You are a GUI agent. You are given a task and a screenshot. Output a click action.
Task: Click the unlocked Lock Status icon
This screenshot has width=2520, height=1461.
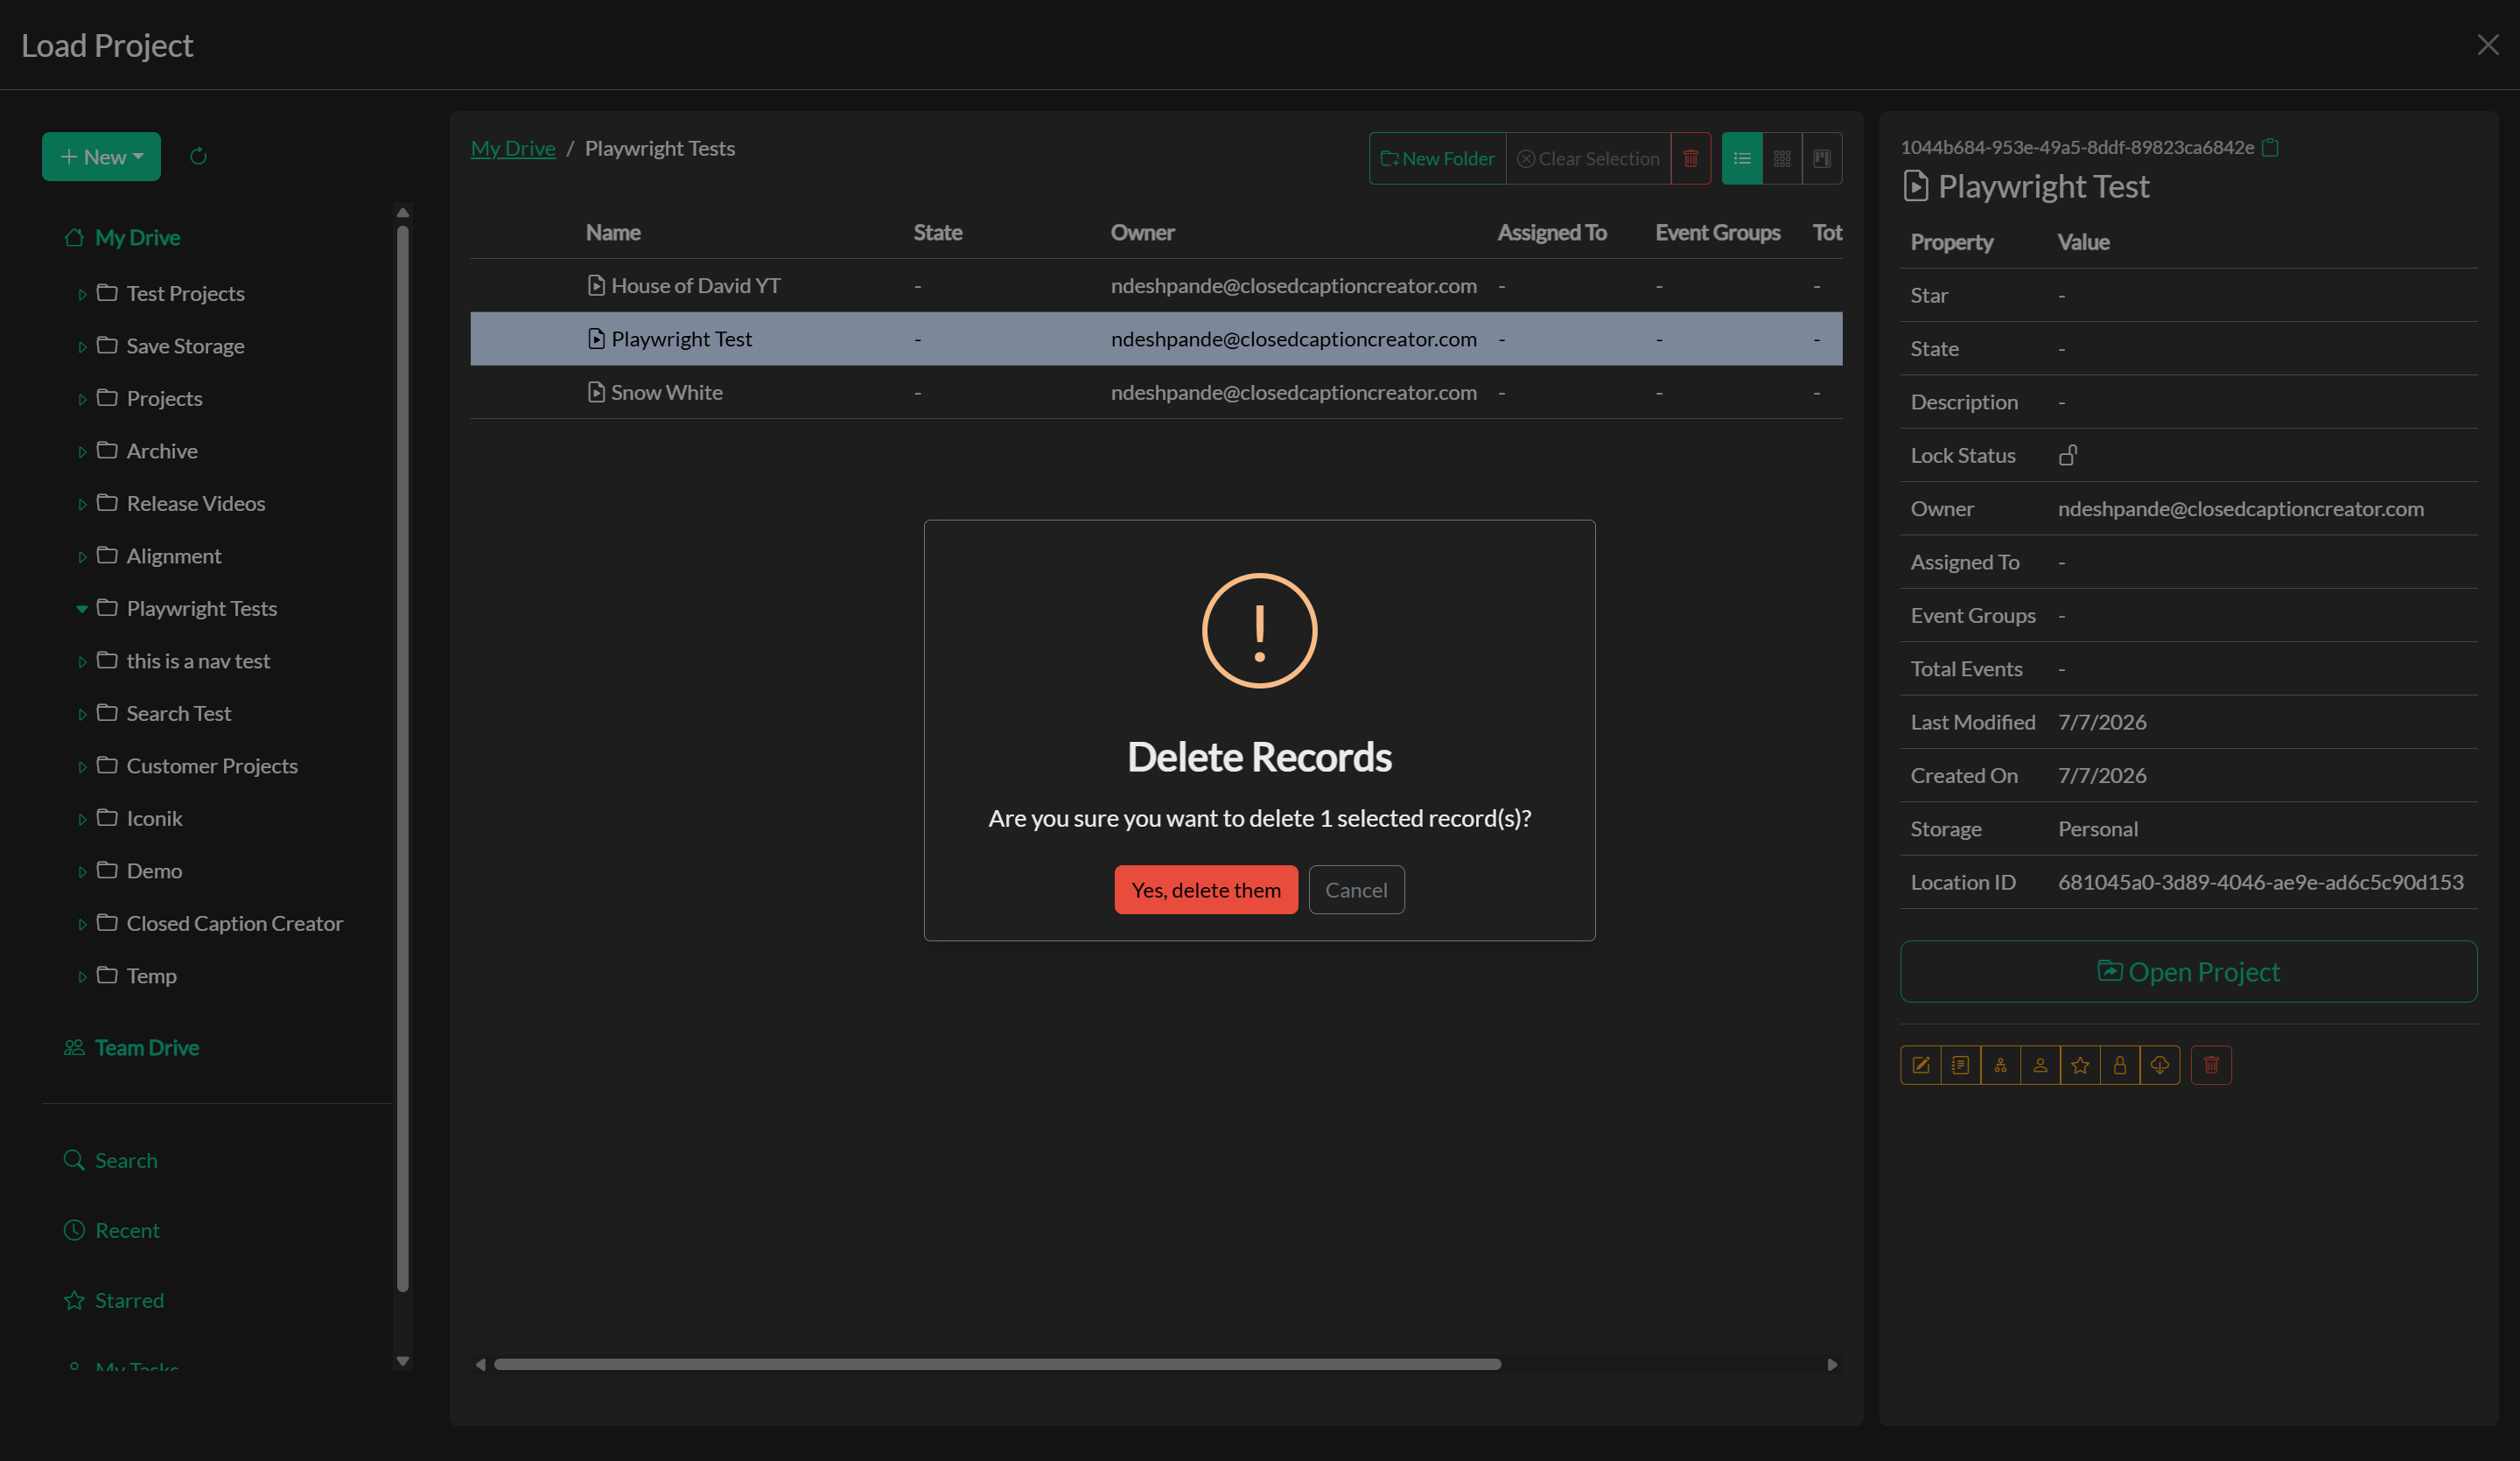click(2068, 455)
